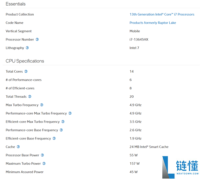
Task: Click the i7-13645HX processor number value
Action: point(139,40)
